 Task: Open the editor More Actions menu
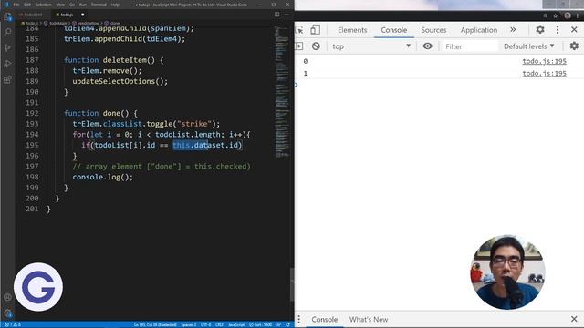point(287,15)
